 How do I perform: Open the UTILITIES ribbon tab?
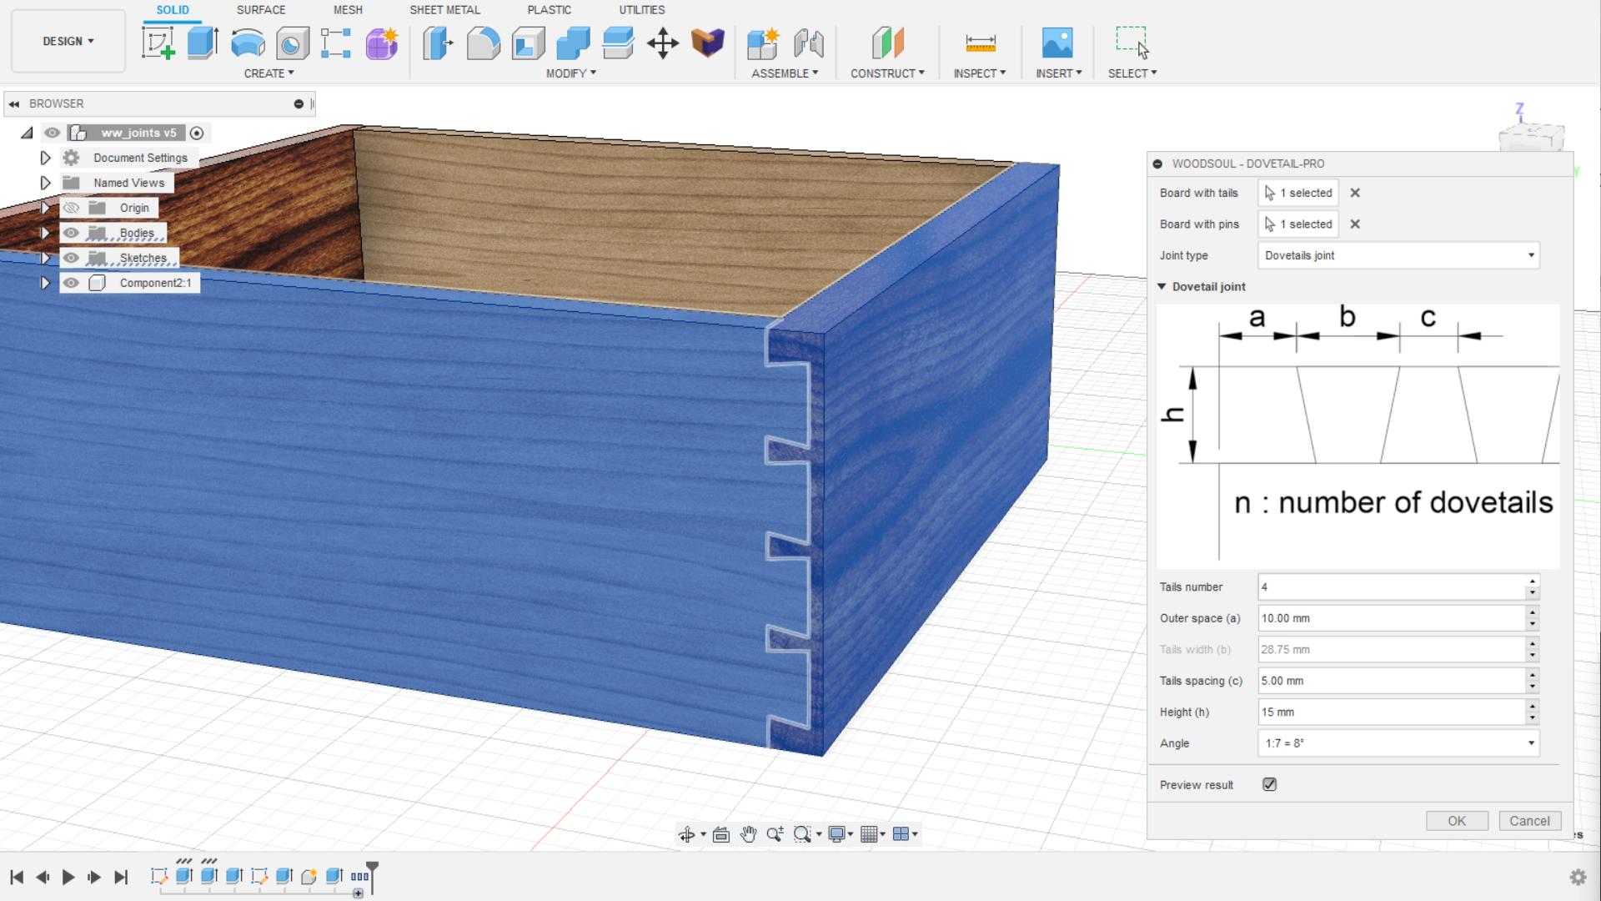642,10
